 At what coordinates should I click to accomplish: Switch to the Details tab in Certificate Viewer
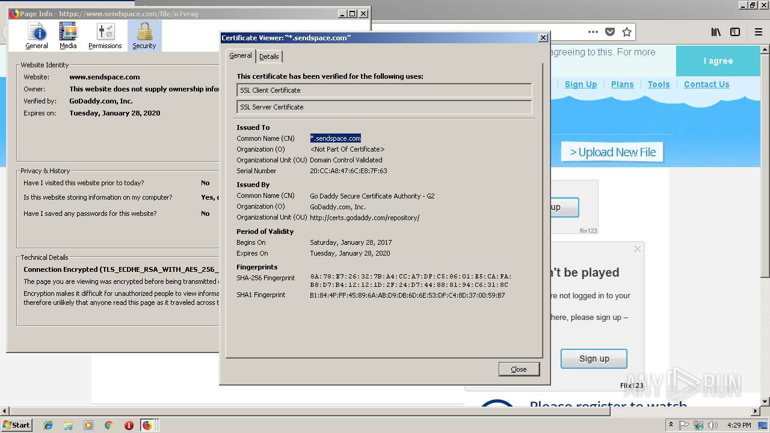pyautogui.click(x=269, y=57)
